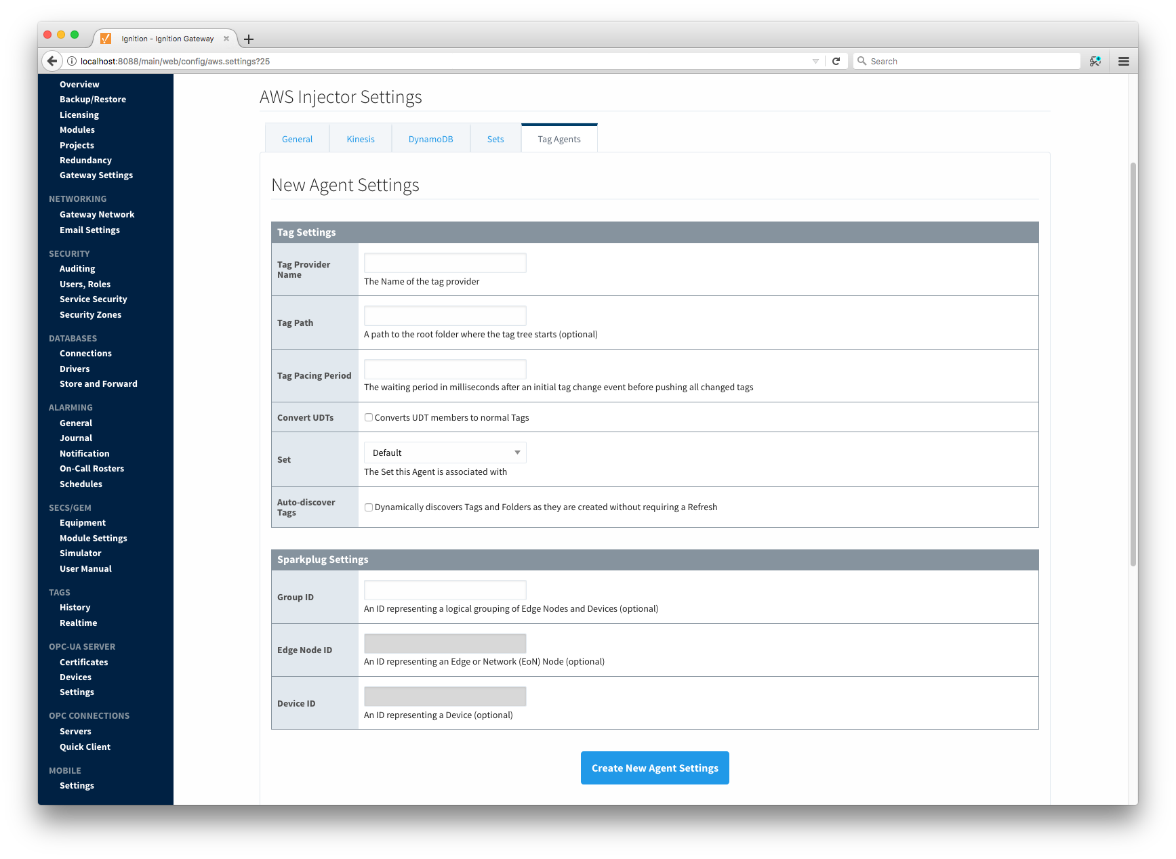The width and height of the screenshot is (1176, 859).
Task: Switch to the DynamoDB tab
Action: tap(430, 139)
